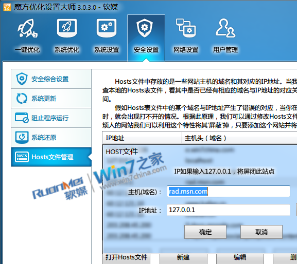Click the 安全设置 shield icon
The image size is (297, 264).
(145, 28)
